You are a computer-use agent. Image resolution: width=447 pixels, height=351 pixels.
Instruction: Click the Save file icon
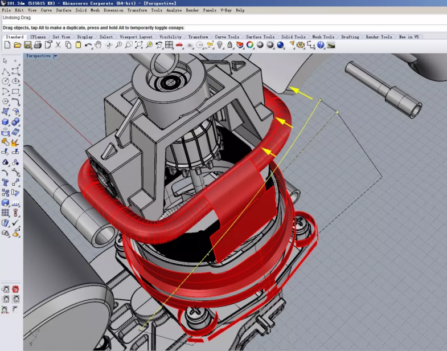[x=27, y=45]
